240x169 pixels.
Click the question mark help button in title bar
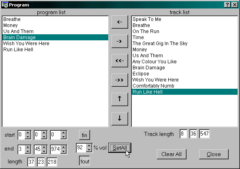pos(227,5)
